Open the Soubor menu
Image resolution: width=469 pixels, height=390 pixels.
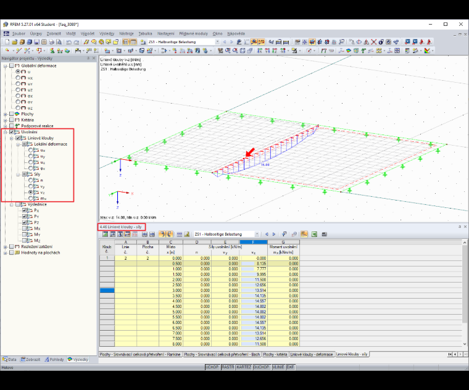19,33
